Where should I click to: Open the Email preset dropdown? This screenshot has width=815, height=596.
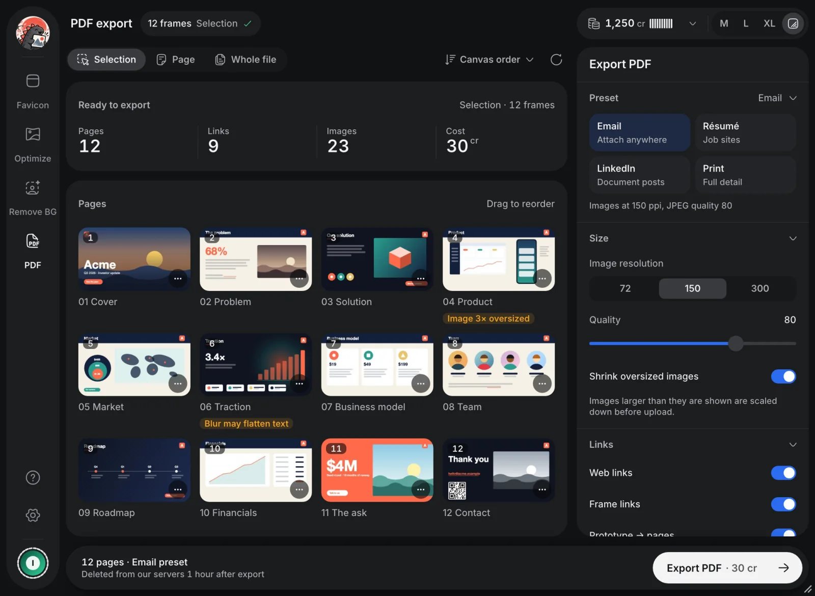coord(777,98)
